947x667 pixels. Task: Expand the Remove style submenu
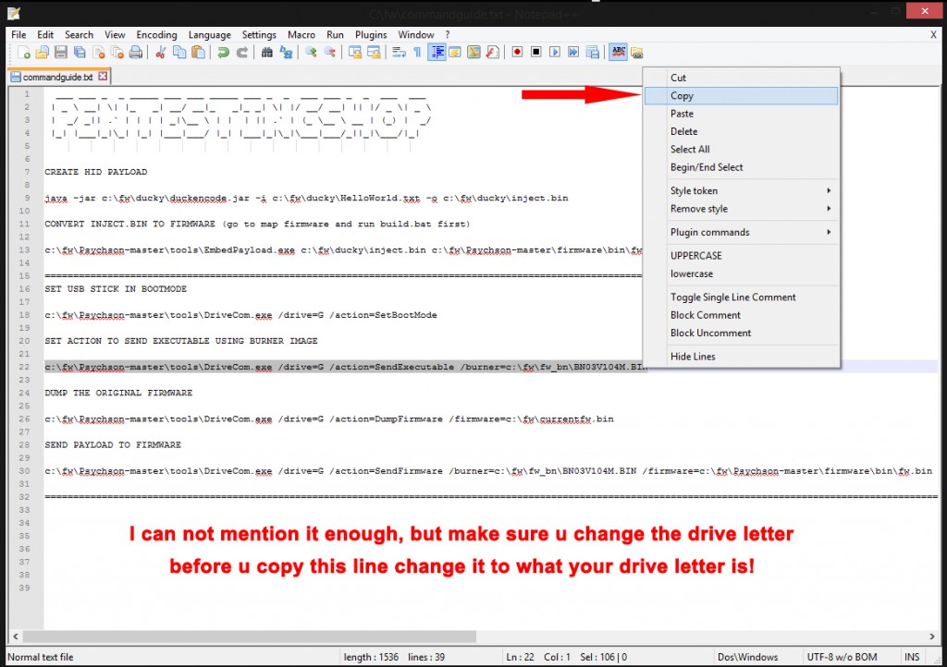pyautogui.click(x=743, y=209)
